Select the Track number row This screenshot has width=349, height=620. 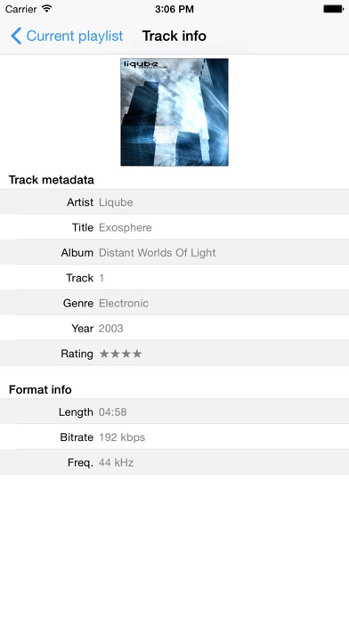click(x=174, y=278)
